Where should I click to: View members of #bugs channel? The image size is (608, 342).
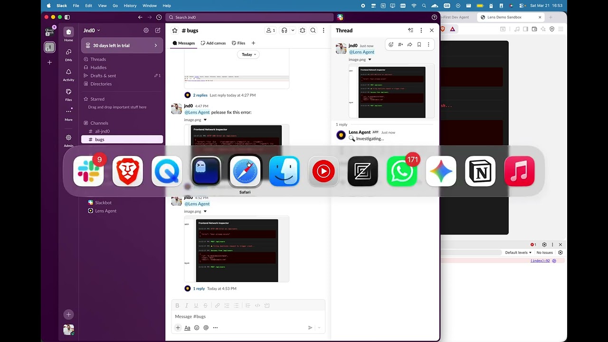(x=270, y=30)
